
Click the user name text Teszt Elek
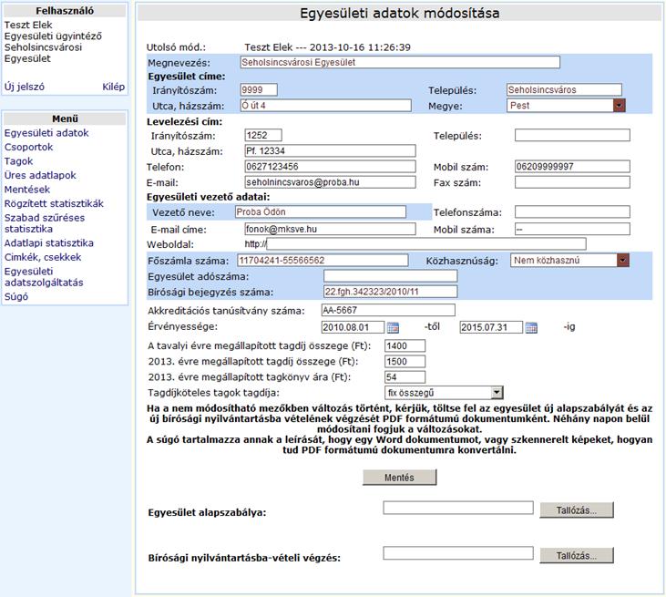pyautogui.click(x=28, y=26)
